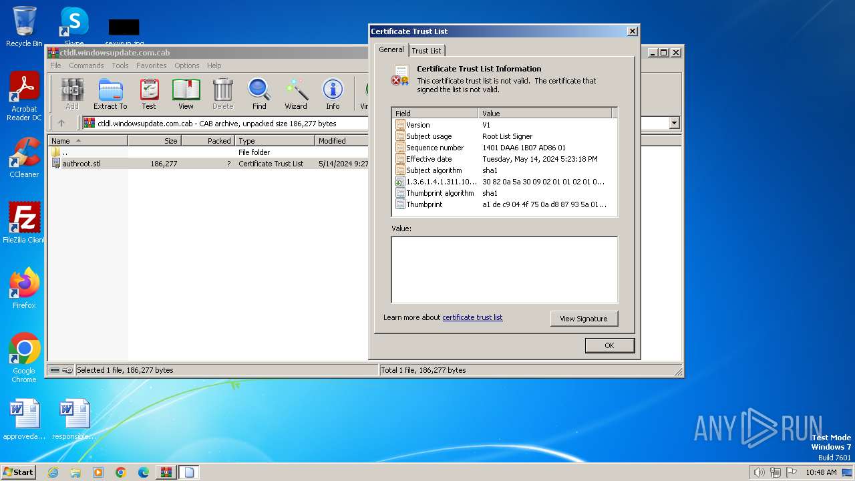Open the Commands menu
Screen dimensions: 855x481
(x=86, y=65)
